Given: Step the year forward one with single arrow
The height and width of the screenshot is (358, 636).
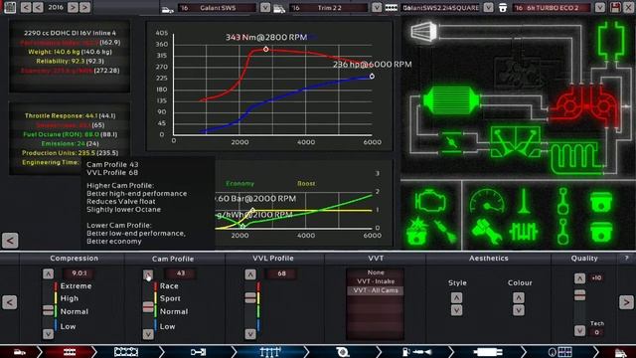Looking at the screenshot, I should [73, 7].
